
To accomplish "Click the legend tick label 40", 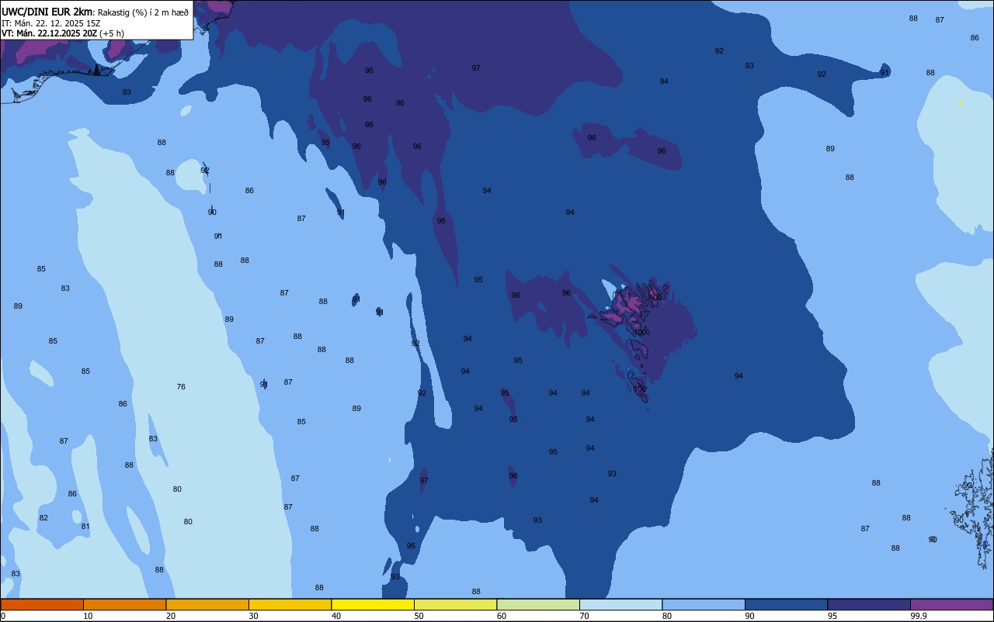I will tap(336, 616).
